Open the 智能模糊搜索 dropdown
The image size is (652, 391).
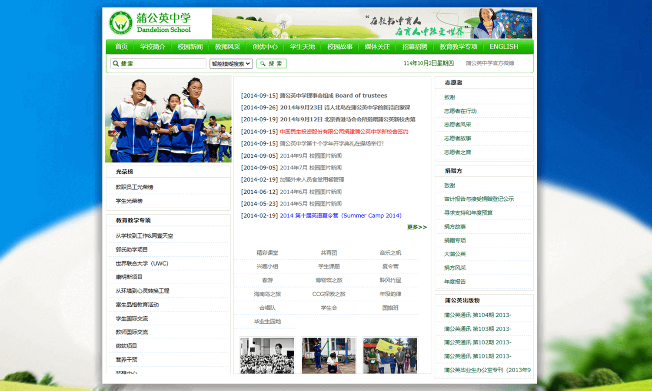(231, 63)
